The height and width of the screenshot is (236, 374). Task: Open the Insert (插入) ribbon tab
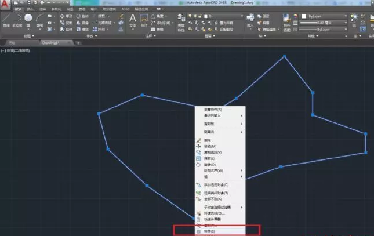(30, 9)
